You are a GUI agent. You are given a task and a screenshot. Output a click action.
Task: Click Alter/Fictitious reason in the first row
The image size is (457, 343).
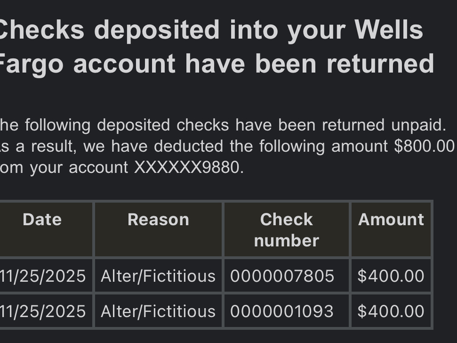coord(158,276)
